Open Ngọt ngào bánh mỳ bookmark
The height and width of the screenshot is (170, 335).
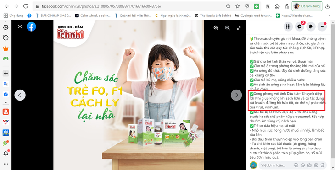pyautogui.click(x=173, y=16)
